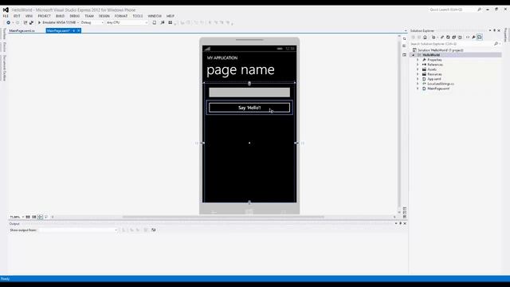This screenshot has height=287, width=510.
Task: Select the gray text box in designer
Action: pos(249,92)
